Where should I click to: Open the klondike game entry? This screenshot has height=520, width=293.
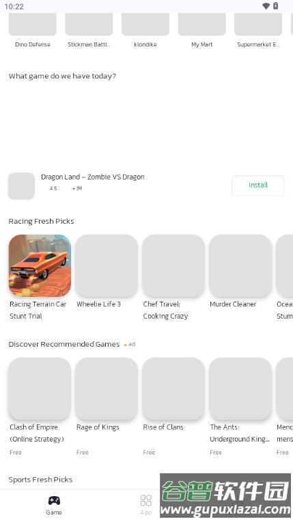[x=145, y=29]
